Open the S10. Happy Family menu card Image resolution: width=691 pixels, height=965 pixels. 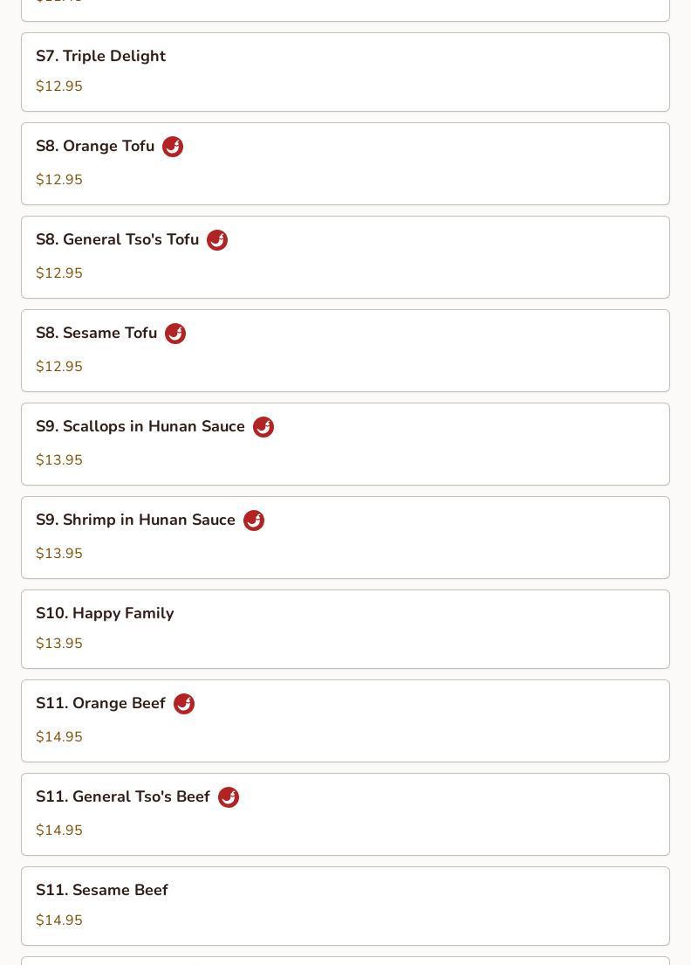[345, 630]
